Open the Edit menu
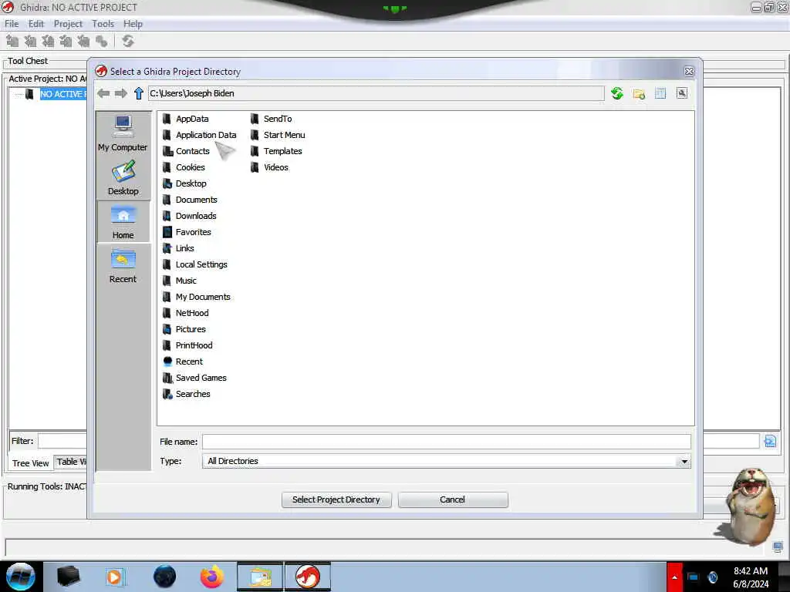Image resolution: width=790 pixels, height=592 pixels. click(x=35, y=24)
